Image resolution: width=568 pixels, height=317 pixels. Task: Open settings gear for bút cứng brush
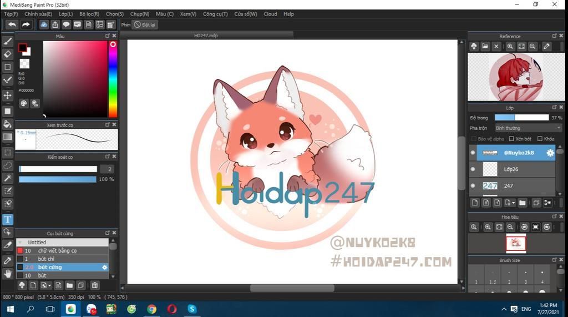pyautogui.click(x=105, y=267)
